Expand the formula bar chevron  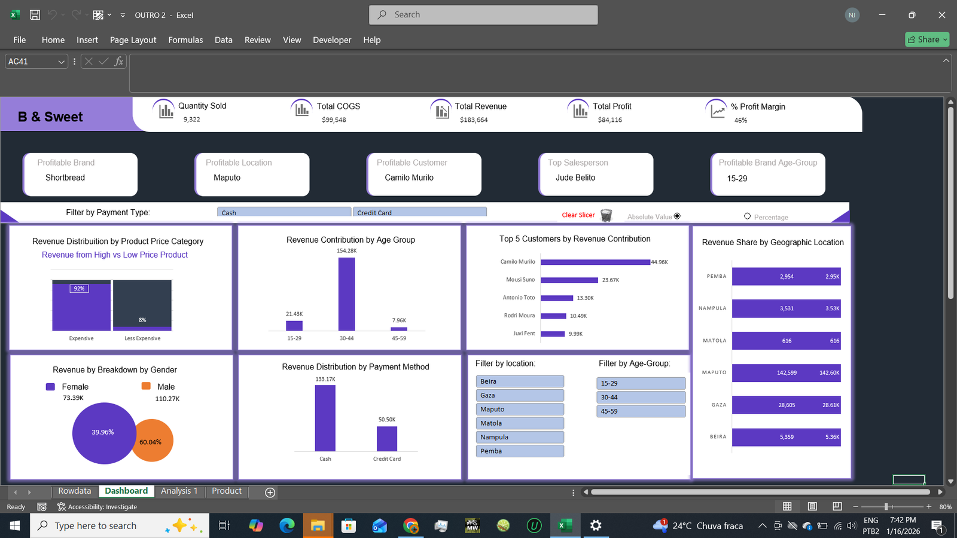tap(946, 60)
